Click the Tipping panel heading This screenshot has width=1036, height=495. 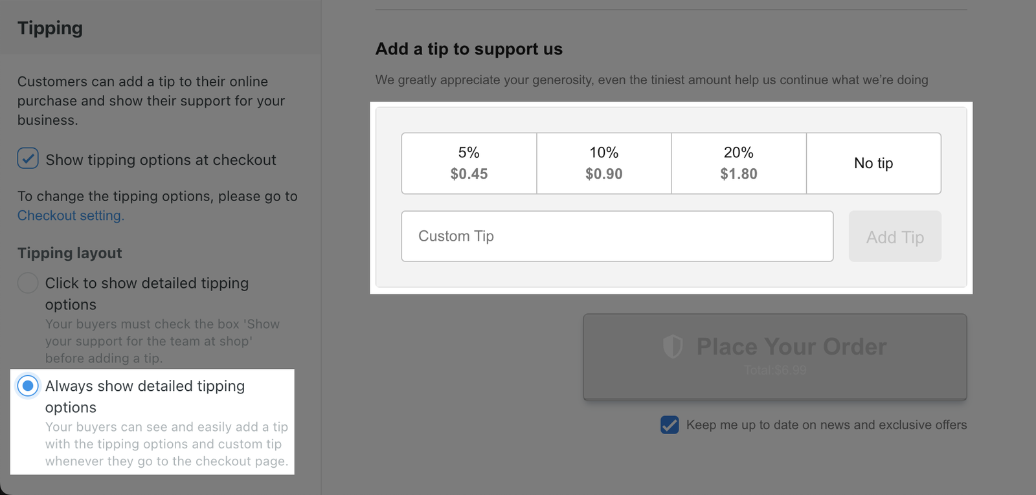point(50,28)
